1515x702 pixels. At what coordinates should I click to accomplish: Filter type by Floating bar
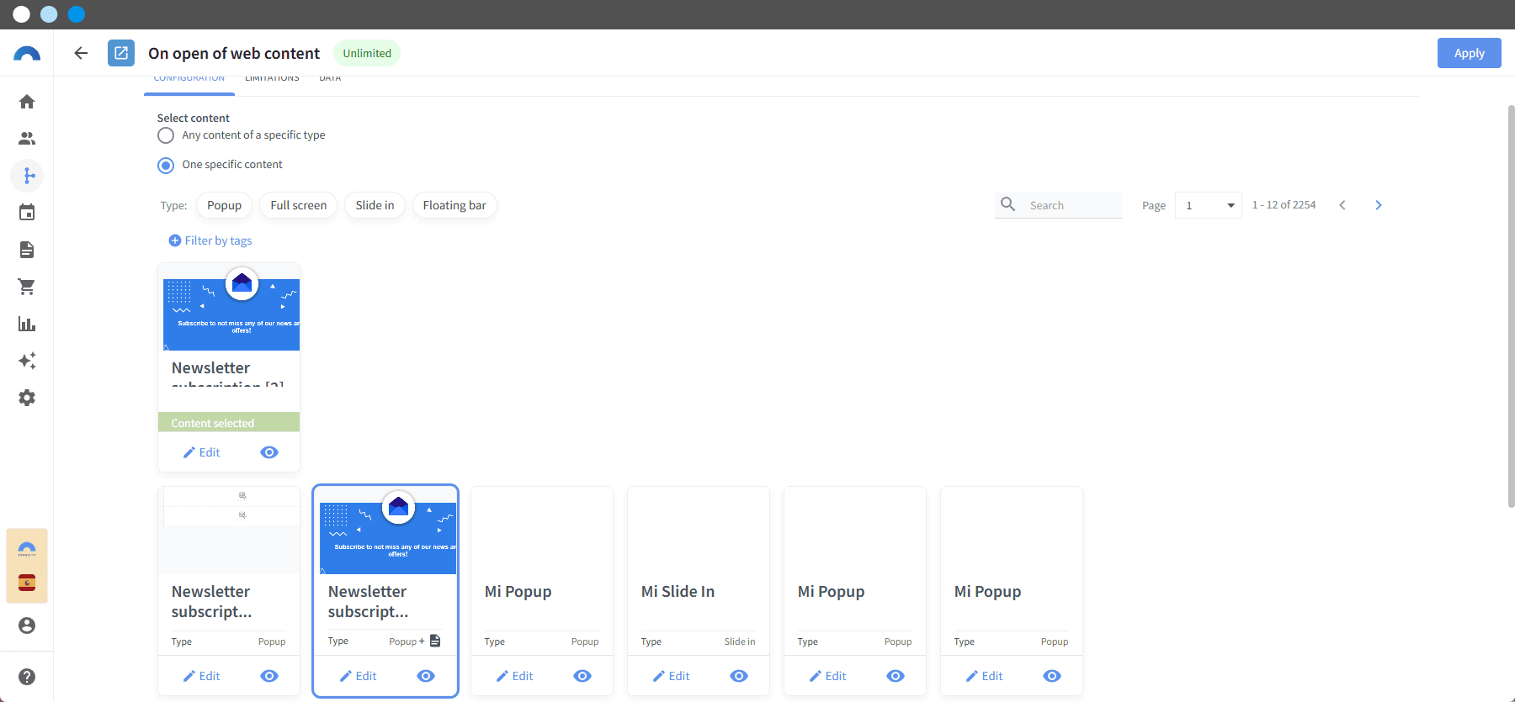[454, 205]
